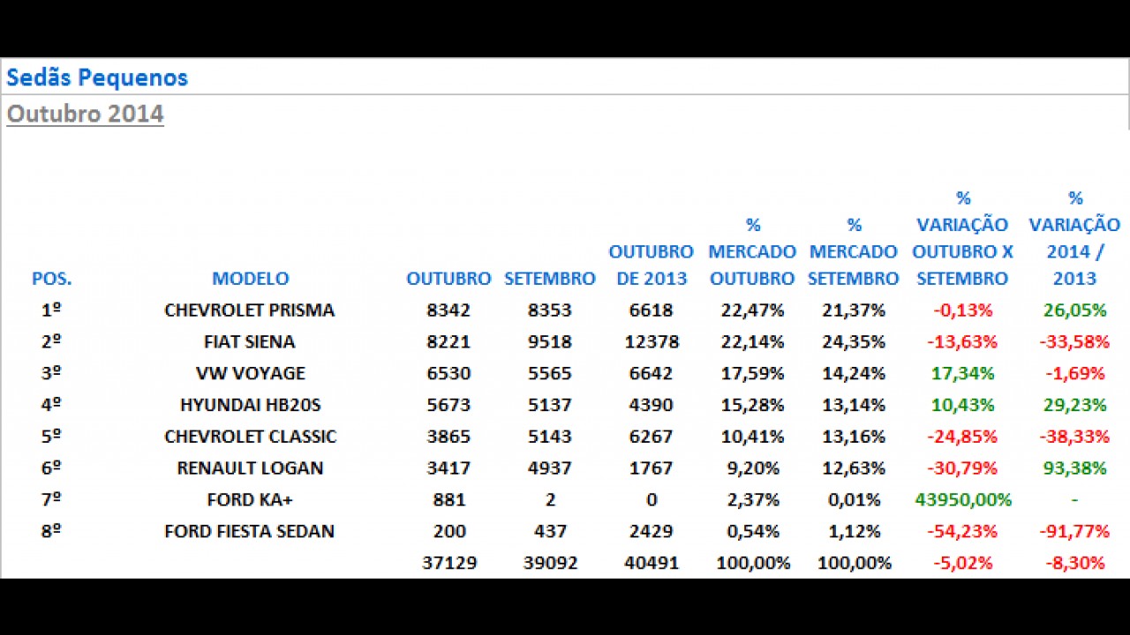This screenshot has height=635, width=1130.
Task: Click the '% MERCADO SETEMBRO' header
Action: [x=854, y=252]
